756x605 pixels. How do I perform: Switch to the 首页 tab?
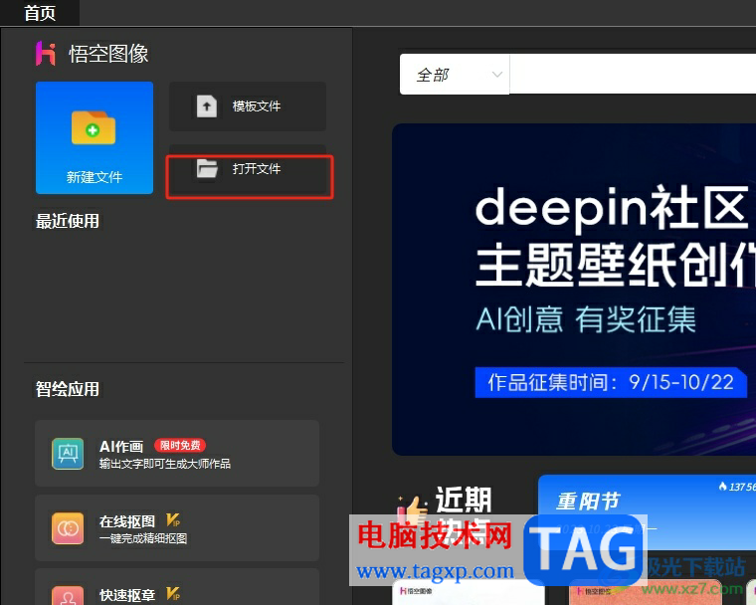(x=40, y=13)
